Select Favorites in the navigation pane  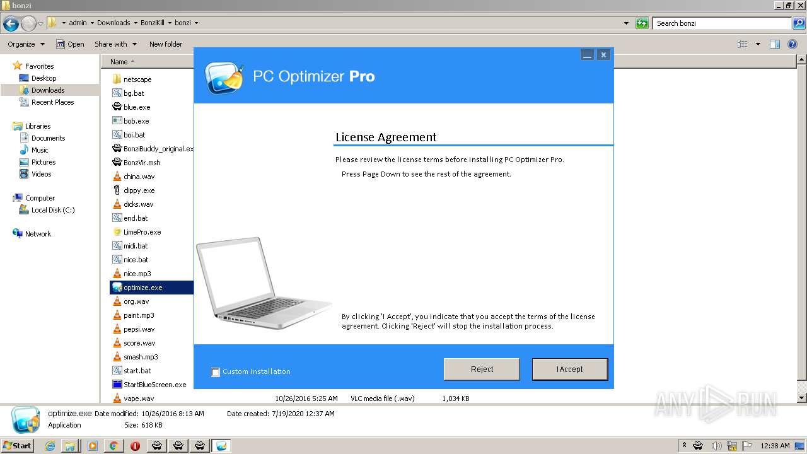click(x=39, y=66)
